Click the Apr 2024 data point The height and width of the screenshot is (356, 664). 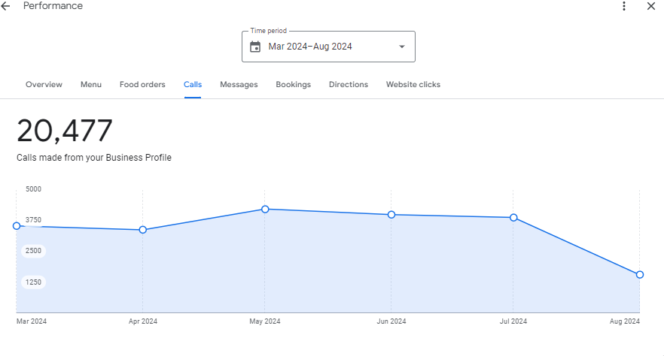142,230
